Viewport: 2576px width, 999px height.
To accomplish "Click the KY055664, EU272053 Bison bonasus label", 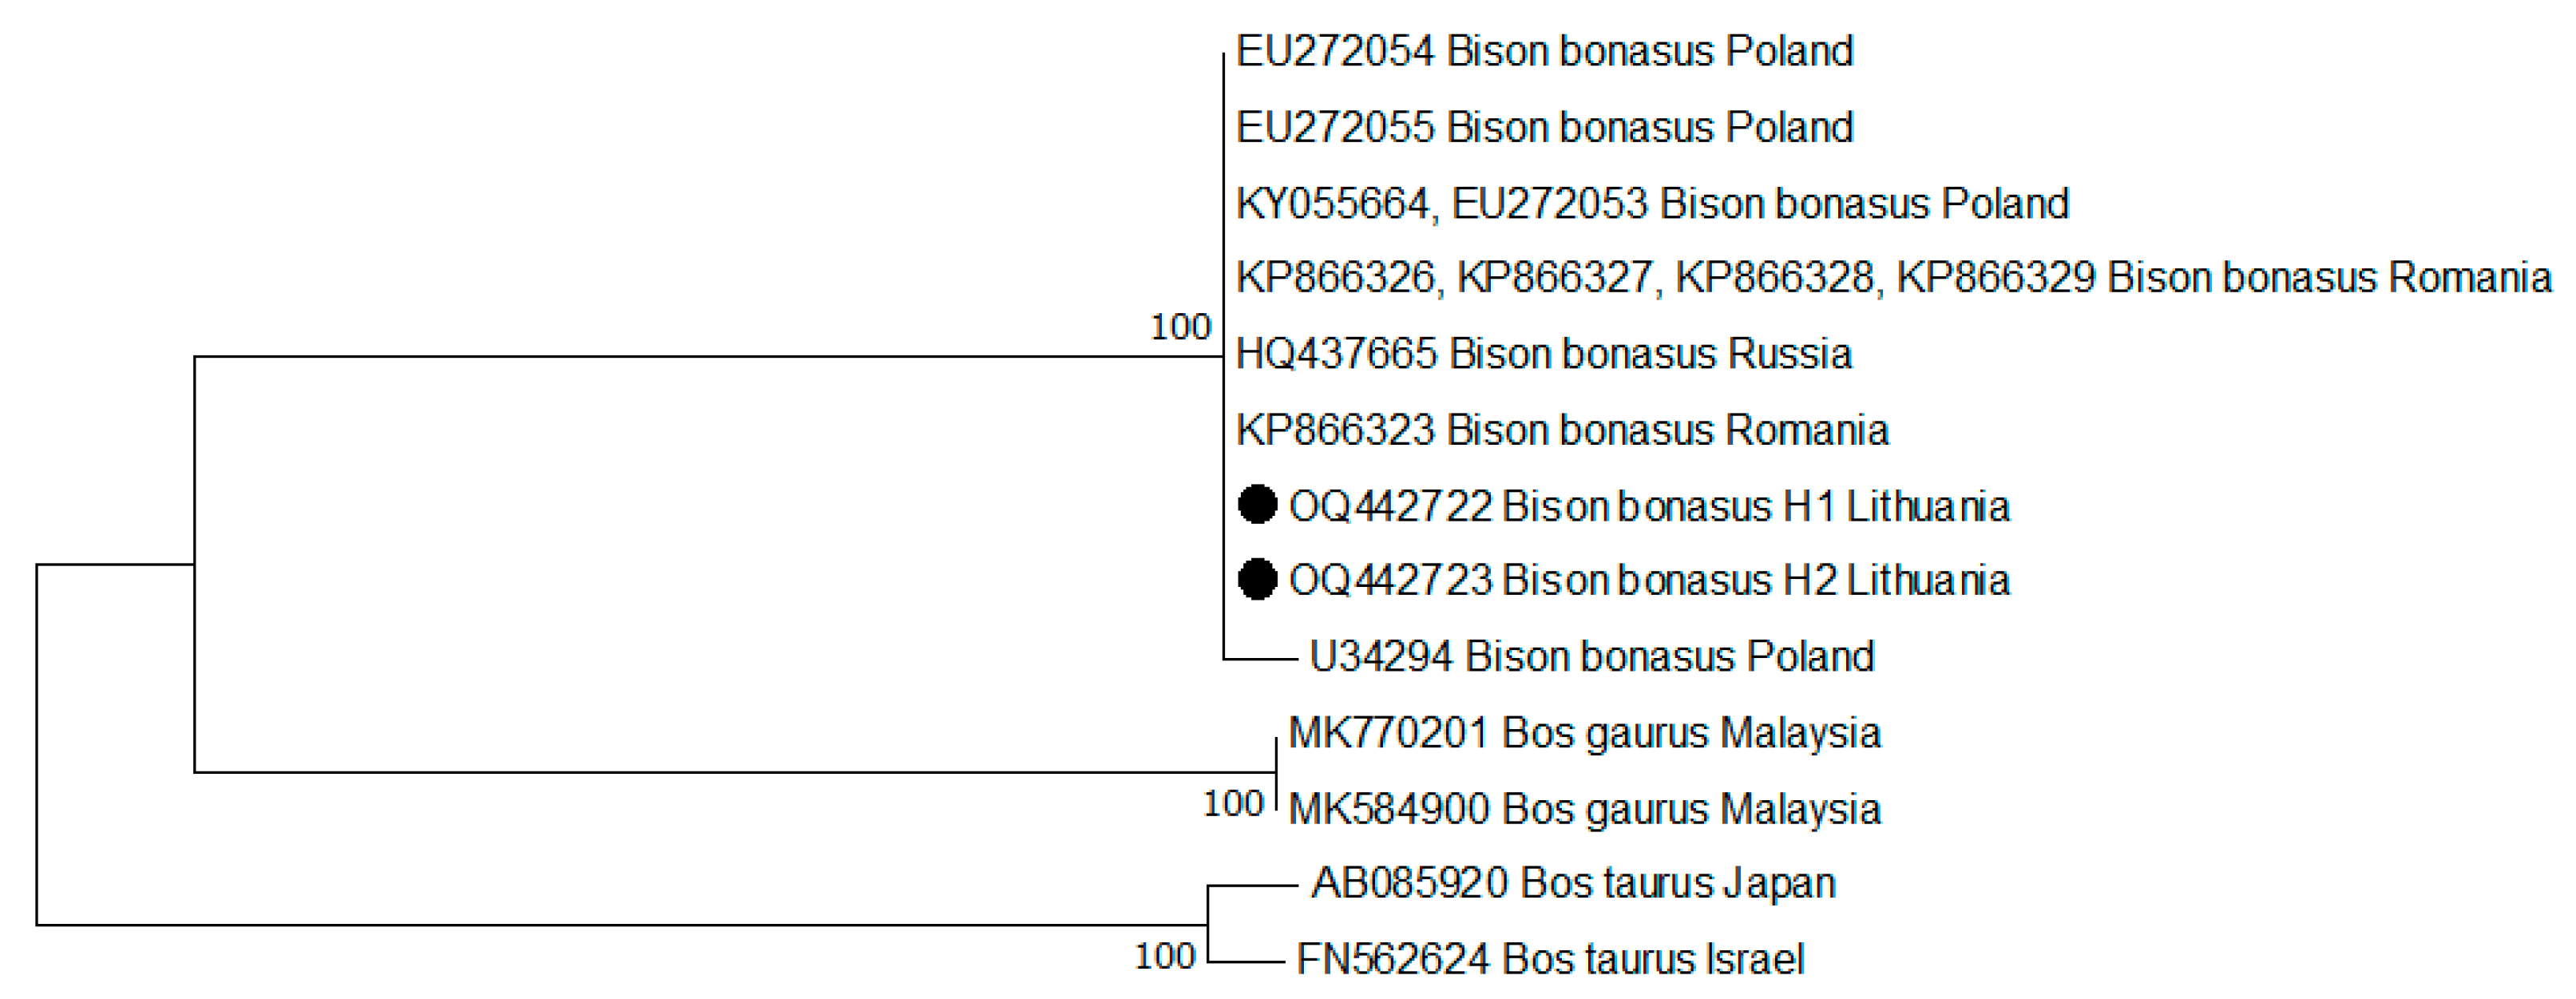I will [x=1652, y=204].
